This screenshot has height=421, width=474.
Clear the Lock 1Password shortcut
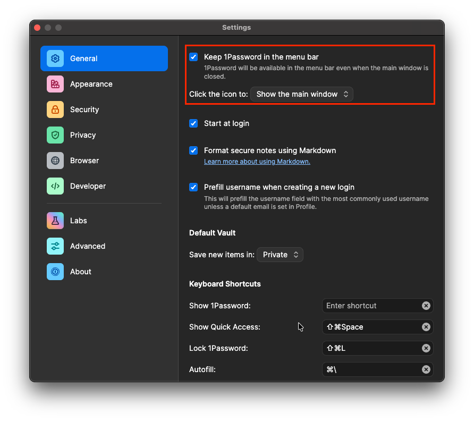coord(426,348)
